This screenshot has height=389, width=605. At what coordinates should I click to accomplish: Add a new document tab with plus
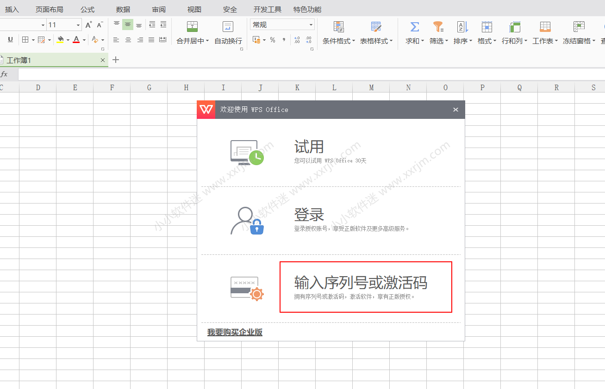click(x=116, y=60)
